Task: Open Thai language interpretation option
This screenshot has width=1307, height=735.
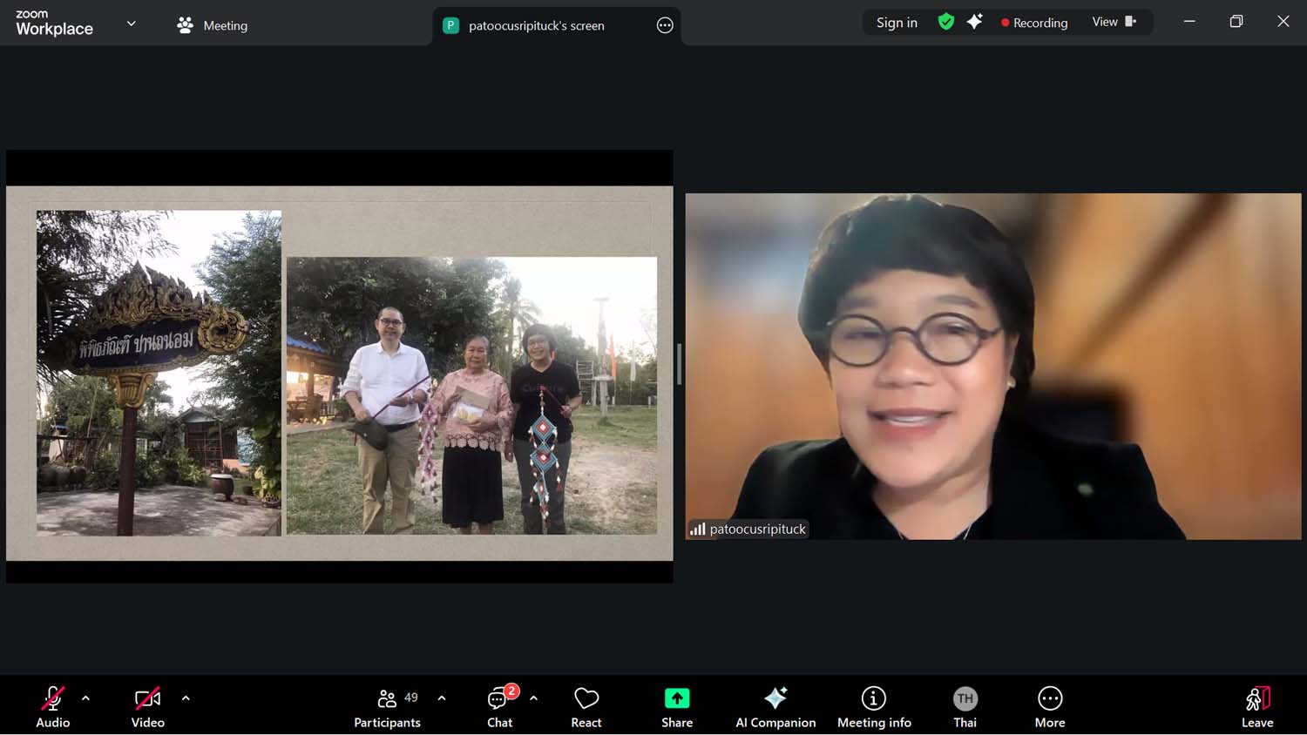Action: [x=965, y=706]
